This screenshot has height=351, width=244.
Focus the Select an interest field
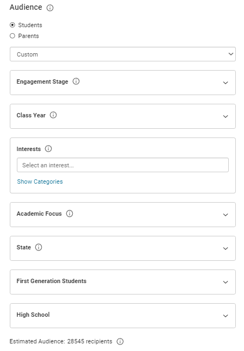pos(123,165)
